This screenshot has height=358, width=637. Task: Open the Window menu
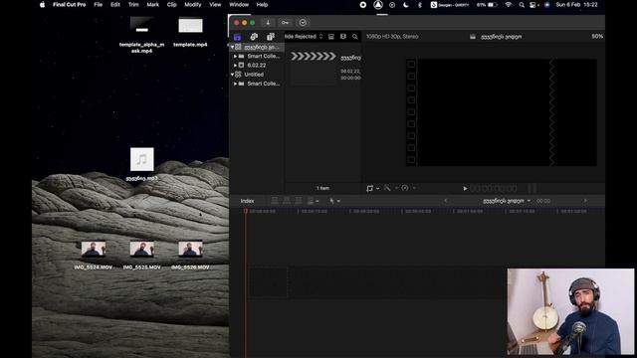pyautogui.click(x=239, y=5)
